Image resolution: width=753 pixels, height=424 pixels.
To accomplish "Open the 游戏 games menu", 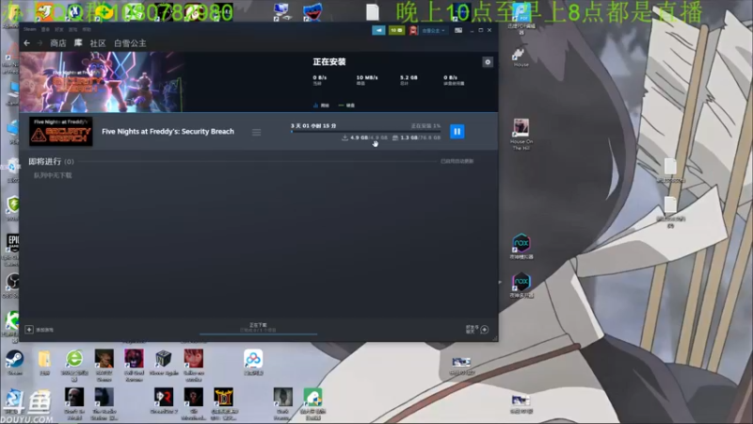I will pyautogui.click(x=72, y=29).
